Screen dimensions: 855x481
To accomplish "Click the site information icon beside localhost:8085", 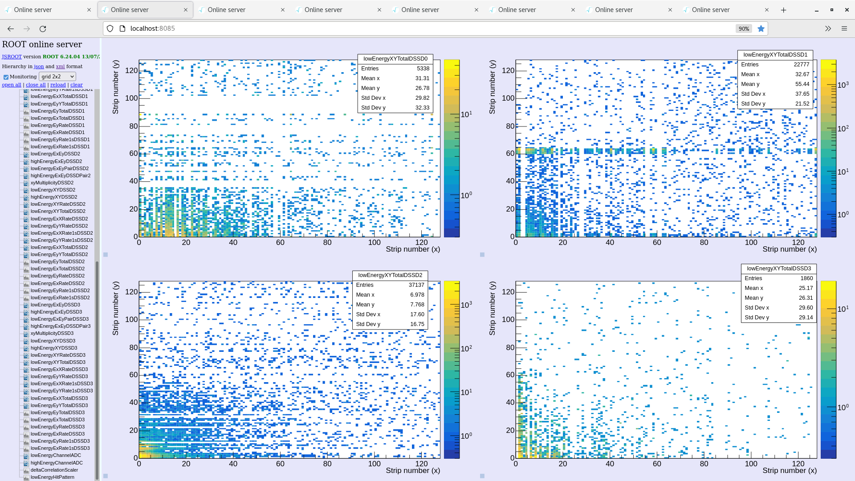I will click(122, 28).
